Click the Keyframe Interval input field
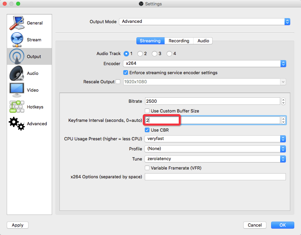Screen dimensions: 301x235 [x=212, y=121]
